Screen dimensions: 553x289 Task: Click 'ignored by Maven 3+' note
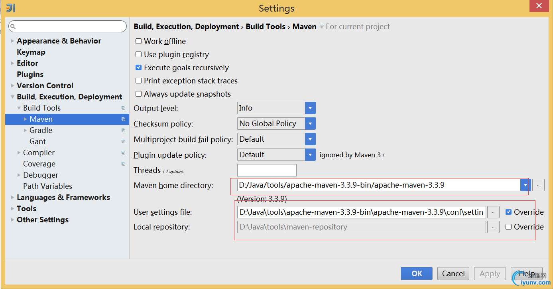tap(352, 155)
